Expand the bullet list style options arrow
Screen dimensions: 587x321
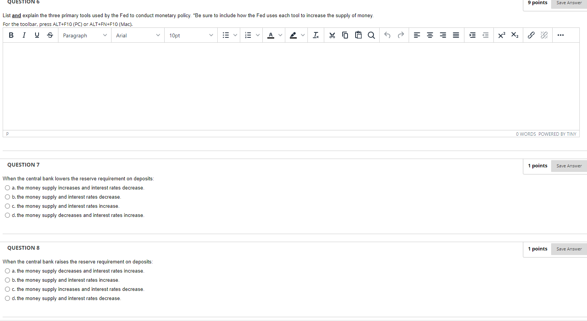click(x=235, y=35)
